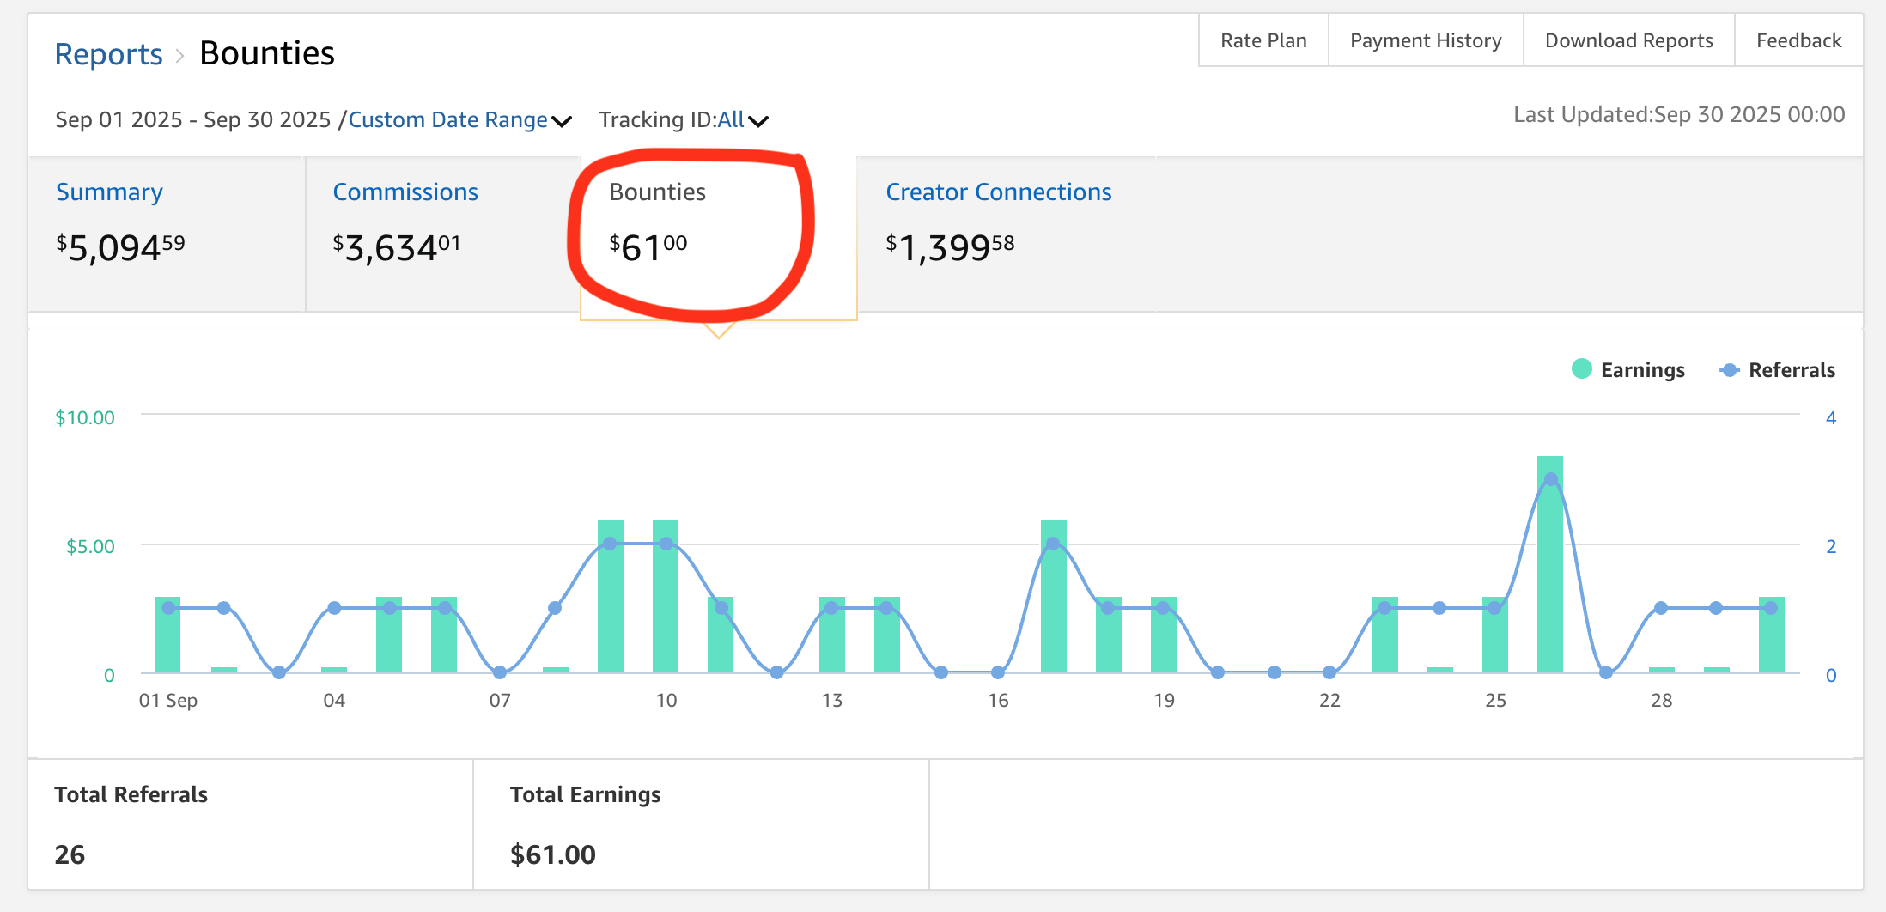
Task: Click Download Reports button
Action: pos(1628,40)
